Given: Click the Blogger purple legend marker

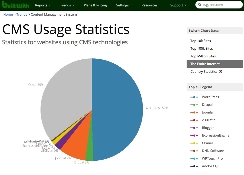Looking at the screenshot, I should click(194, 128).
